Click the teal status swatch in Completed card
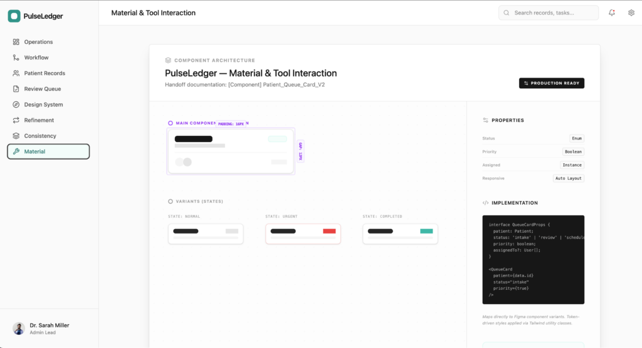642x348 pixels. [426, 231]
